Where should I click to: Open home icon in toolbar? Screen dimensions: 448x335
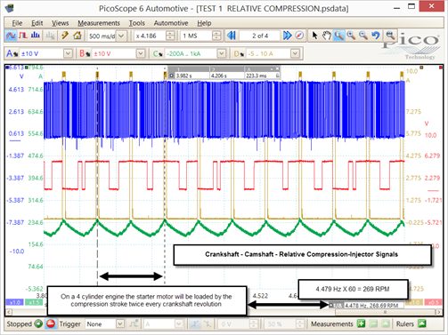click(x=77, y=36)
